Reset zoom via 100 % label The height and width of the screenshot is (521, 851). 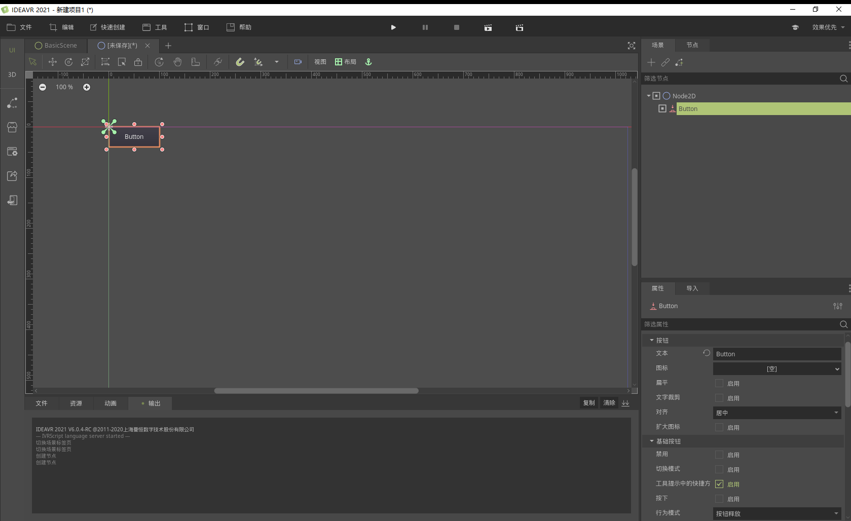[64, 87]
